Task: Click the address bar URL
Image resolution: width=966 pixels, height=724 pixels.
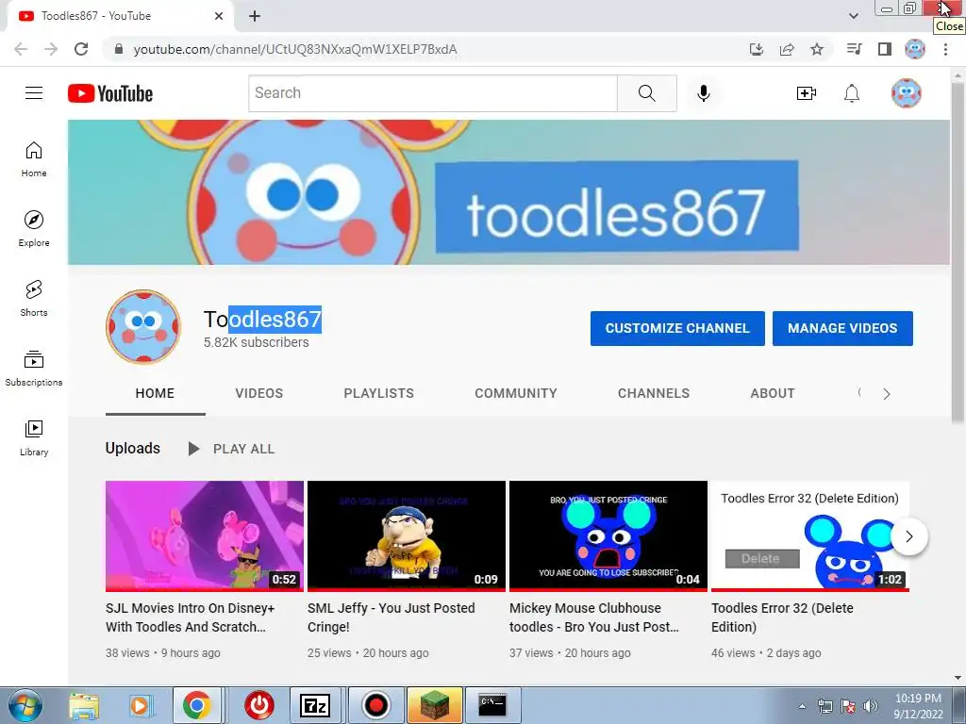Action: (x=295, y=49)
